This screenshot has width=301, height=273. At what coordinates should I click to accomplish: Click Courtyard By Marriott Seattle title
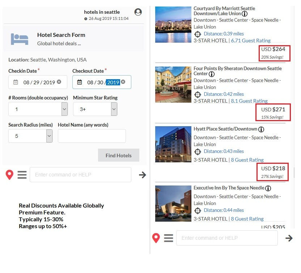point(224,11)
